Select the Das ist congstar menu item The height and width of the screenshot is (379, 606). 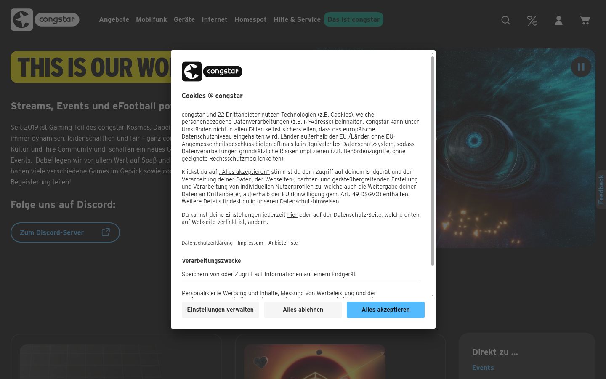pyautogui.click(x=353, y=19)
